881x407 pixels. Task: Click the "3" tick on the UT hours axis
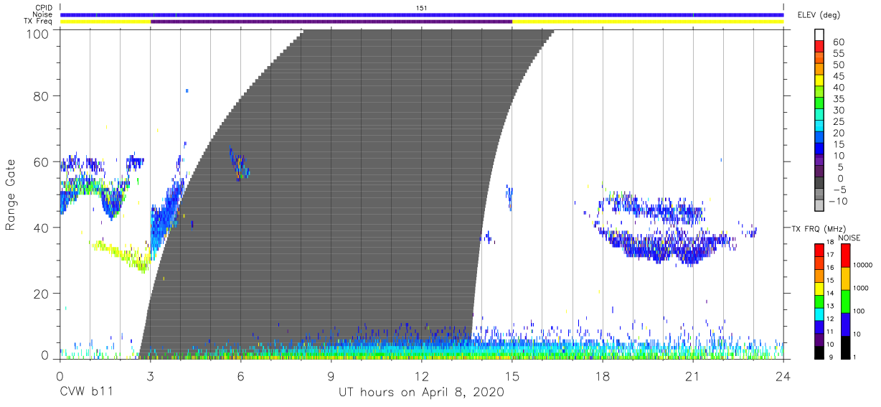coord(150,375)
